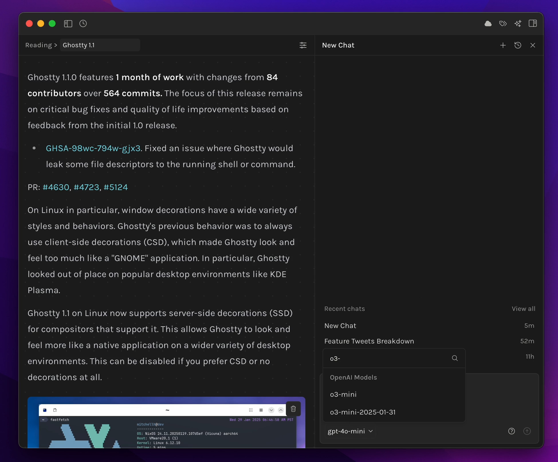This screenshot has height=462, width=558.
Task: Click View all recent chats
Action: [523, 309]
